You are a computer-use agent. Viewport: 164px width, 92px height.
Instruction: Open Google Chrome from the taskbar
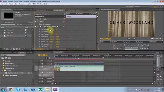[11, 89]
